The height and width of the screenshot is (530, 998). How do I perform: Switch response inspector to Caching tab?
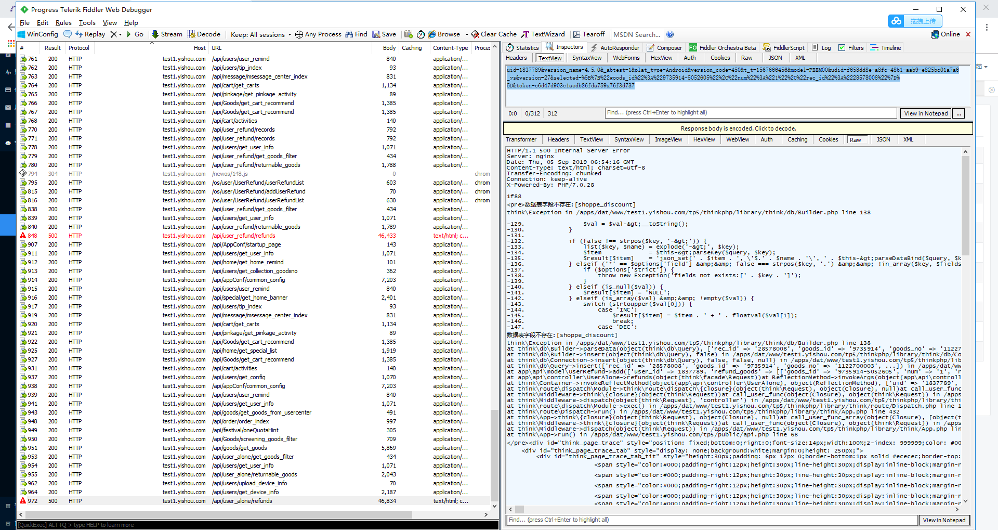797,139
